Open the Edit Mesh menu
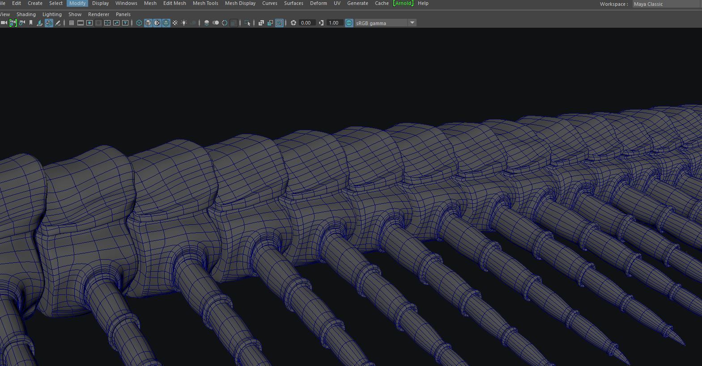Screen dimensions: 702x366 [x=174, y=3]
